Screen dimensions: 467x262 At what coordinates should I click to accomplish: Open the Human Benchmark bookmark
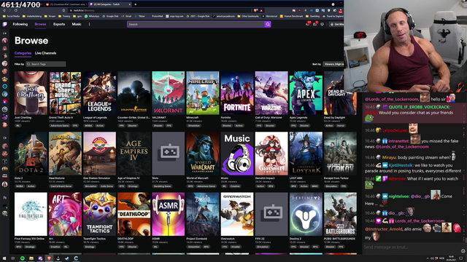pos(291,16)
